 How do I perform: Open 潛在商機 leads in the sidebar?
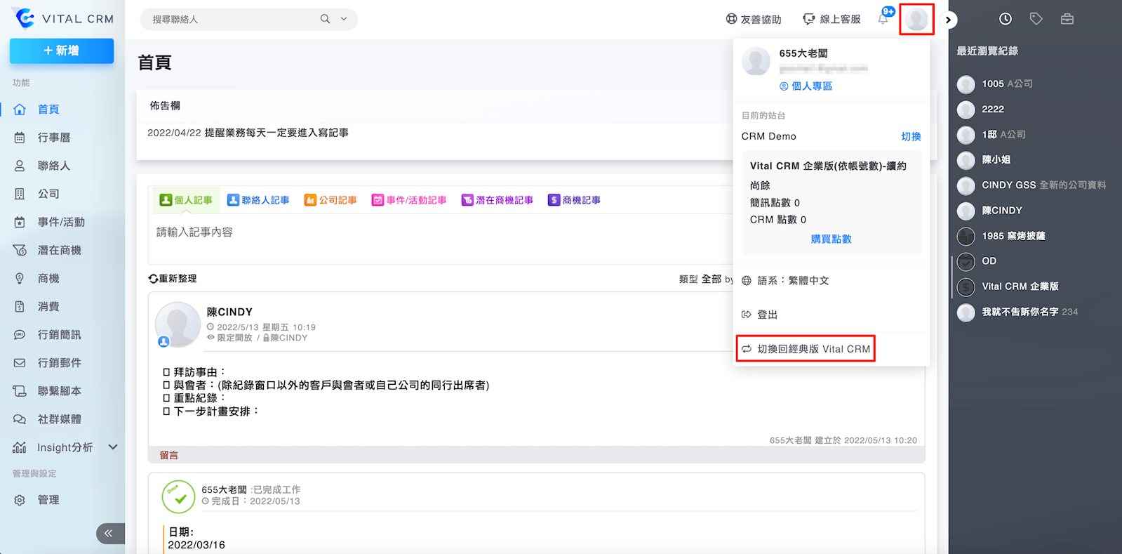pyautogui.click(x=60, y=250)
